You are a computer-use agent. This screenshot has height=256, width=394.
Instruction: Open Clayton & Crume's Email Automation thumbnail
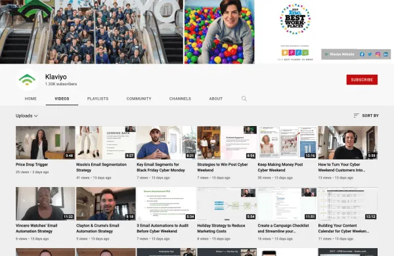click(106, 203)
